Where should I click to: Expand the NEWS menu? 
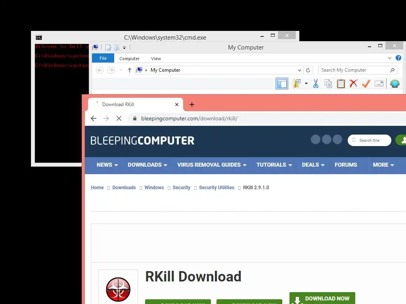107,165
